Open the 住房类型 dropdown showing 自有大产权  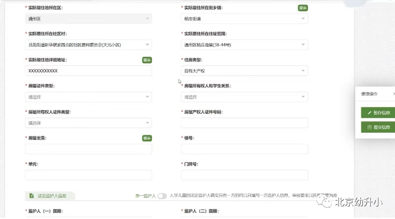point(245,71)
